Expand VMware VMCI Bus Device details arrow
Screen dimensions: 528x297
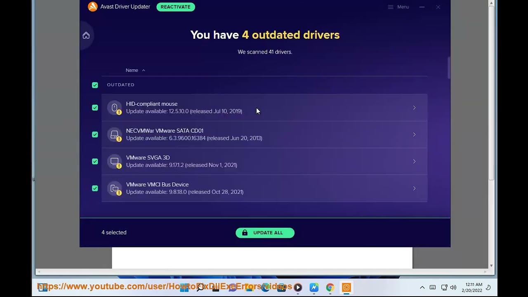(414, 188)
